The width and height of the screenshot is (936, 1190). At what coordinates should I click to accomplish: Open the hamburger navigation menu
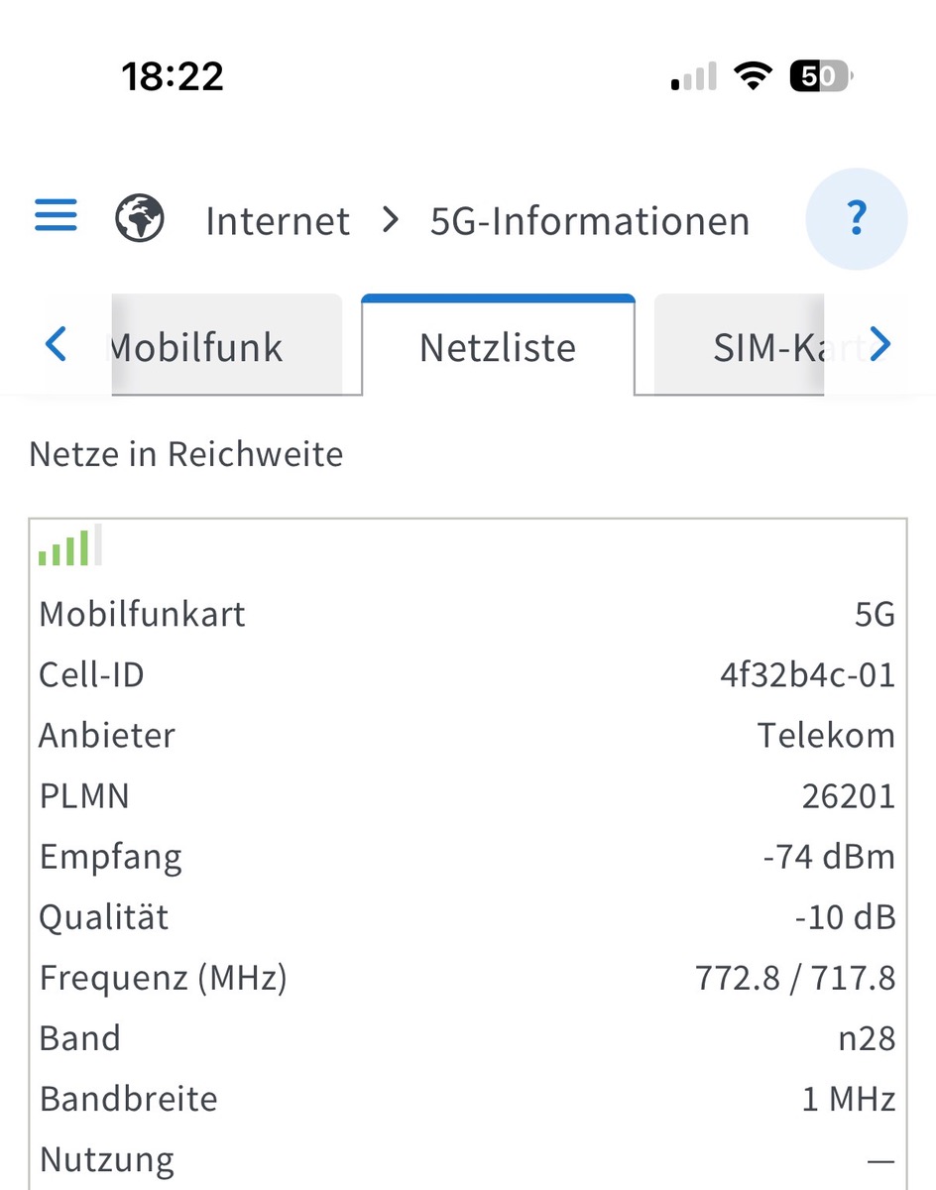click(56, 215)
